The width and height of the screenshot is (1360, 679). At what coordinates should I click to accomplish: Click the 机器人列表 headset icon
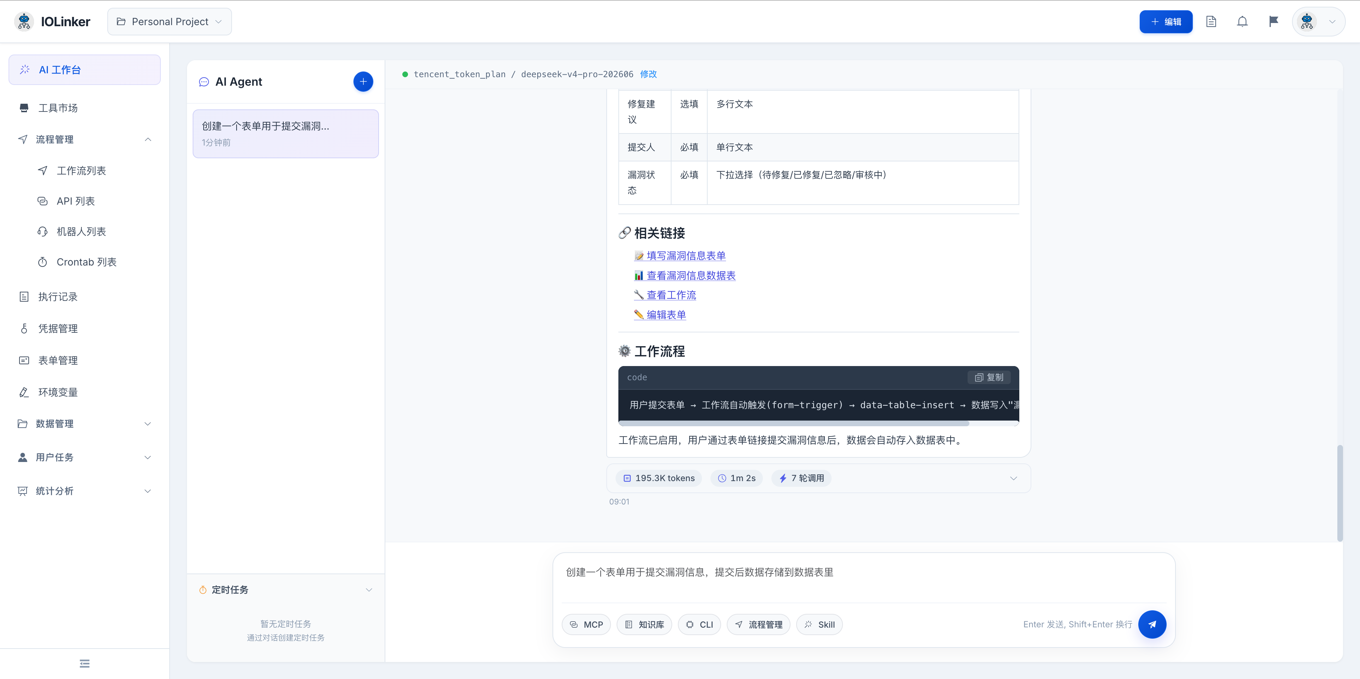pyautogui.click(x=42, y=232)
